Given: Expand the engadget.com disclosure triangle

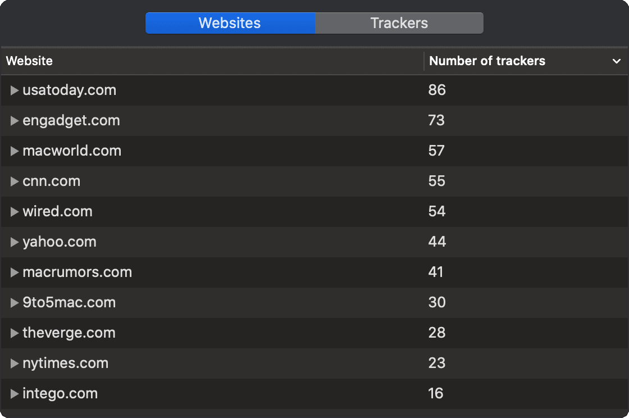Looking at the screenshot, I should pyautogui.click(x=15, y=121).
